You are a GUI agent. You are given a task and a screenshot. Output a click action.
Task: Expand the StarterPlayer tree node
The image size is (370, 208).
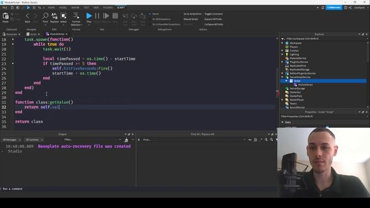pos(282,100)
